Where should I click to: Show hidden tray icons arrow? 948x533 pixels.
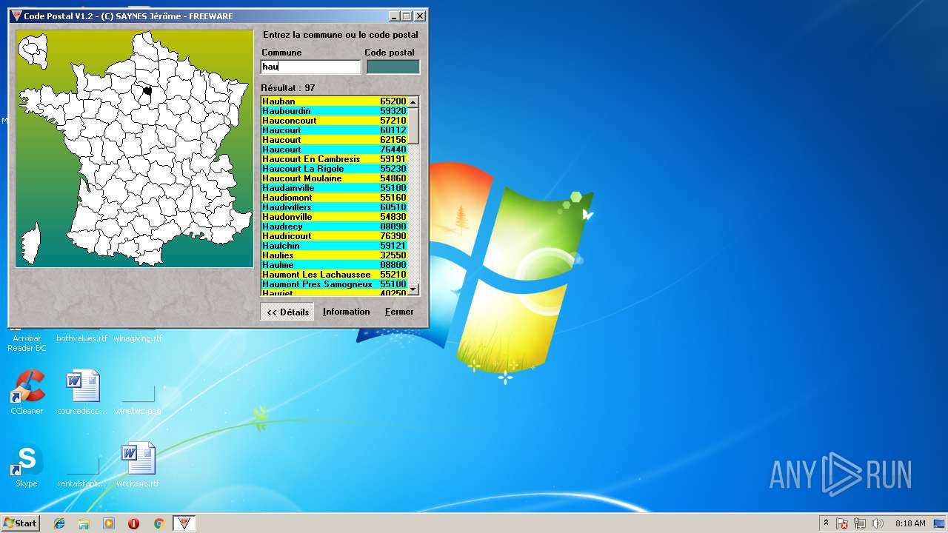[826, 523]
